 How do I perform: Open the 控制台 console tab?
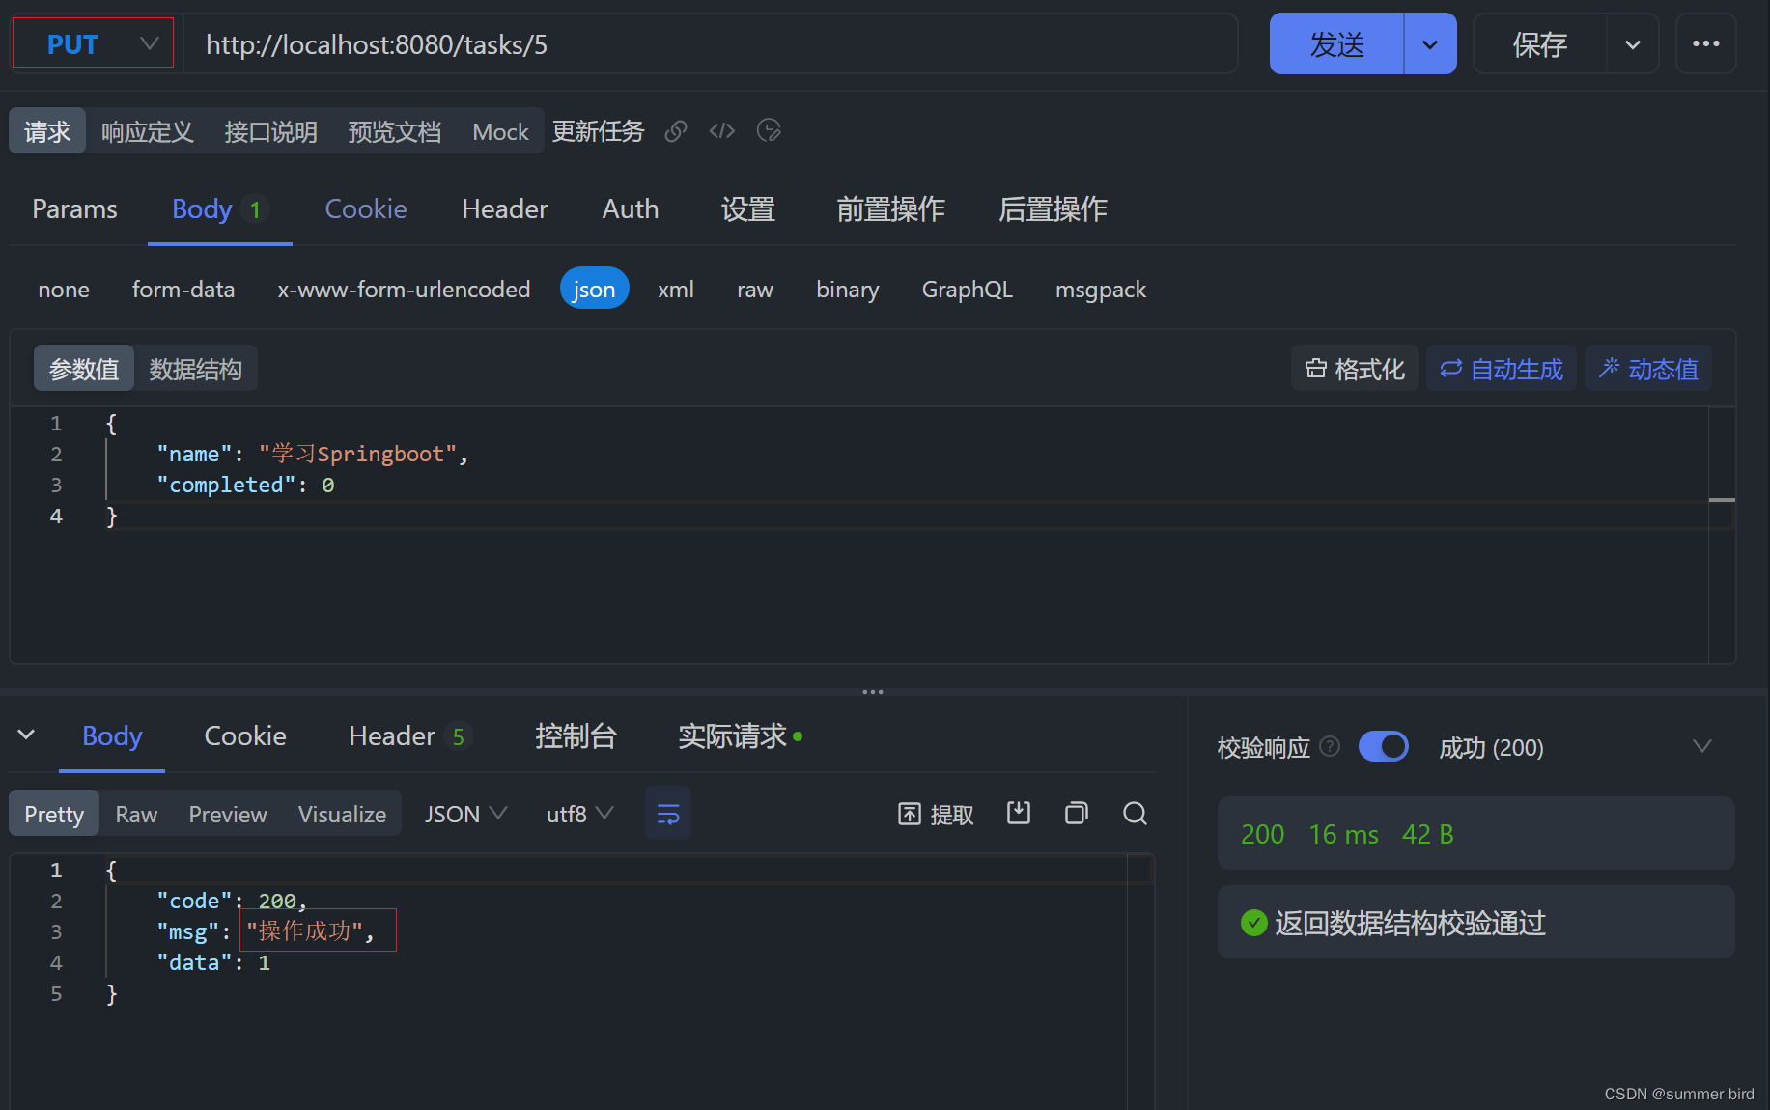tap(576, 736)
